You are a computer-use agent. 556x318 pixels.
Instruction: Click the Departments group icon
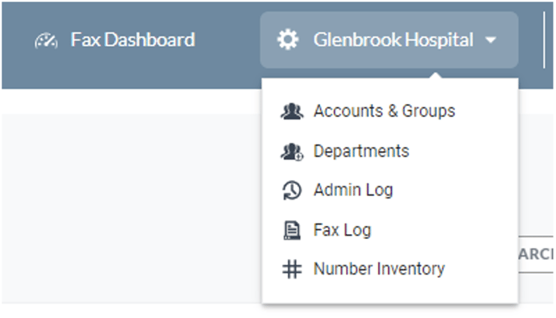coord(292,152)
